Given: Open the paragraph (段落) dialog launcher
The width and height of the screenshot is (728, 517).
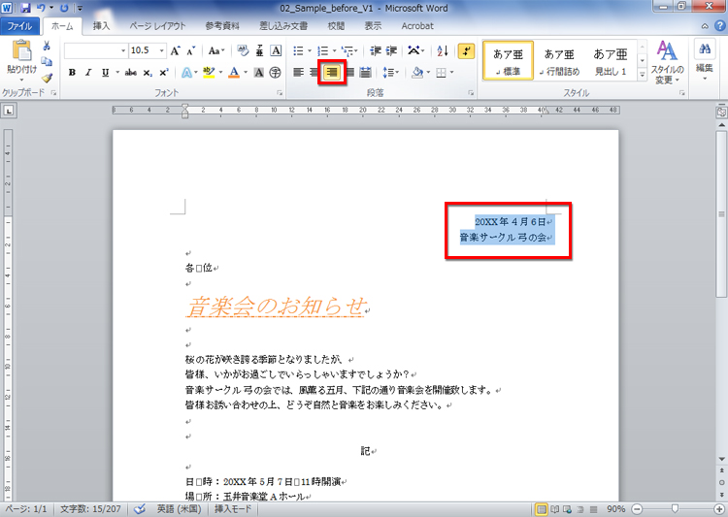Looking at the screenshot, I should point(471,93).
